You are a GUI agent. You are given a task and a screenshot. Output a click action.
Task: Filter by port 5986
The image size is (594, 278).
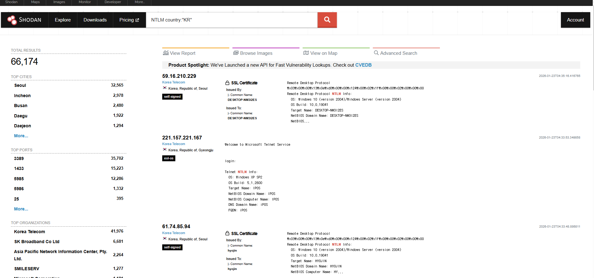click(19, 189)
